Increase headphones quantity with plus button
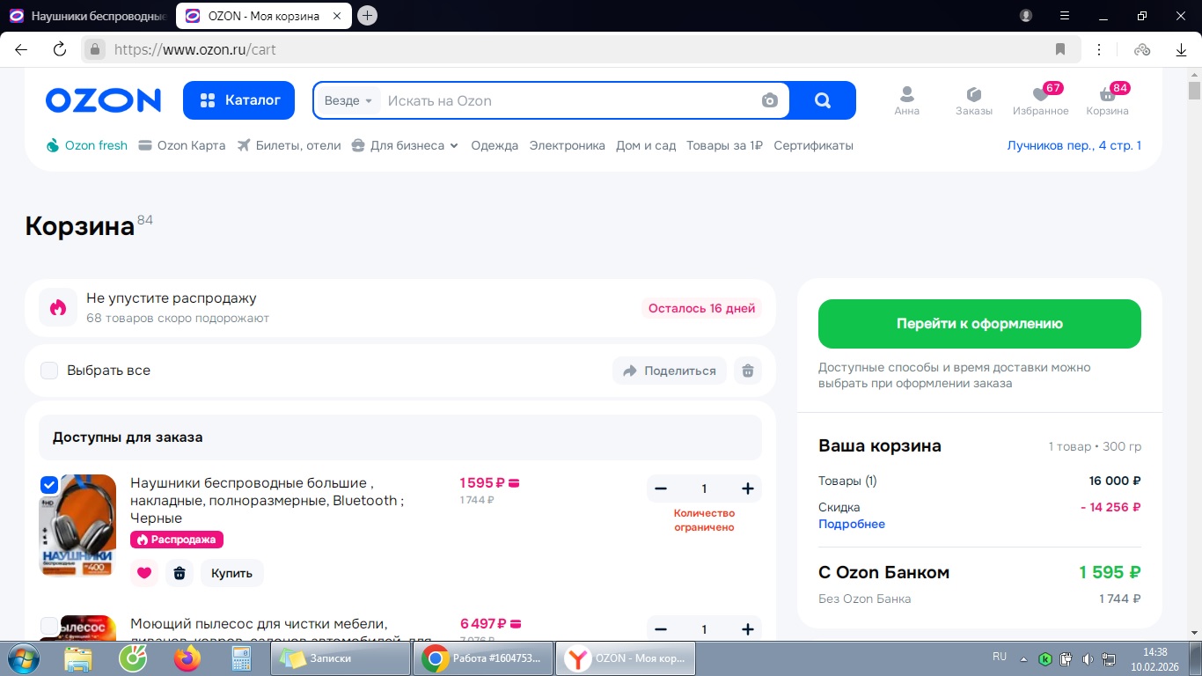This screenshot has height=676, width=1202. click(x=748, y=489)
